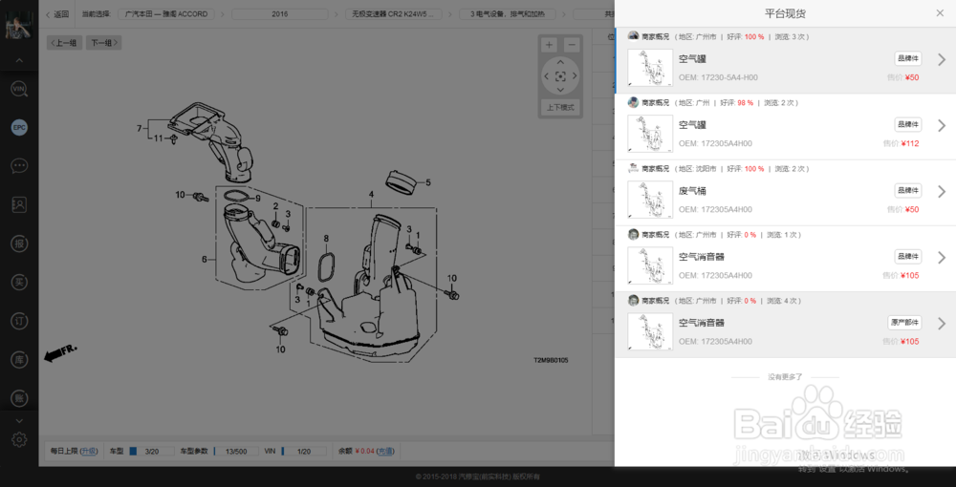The height and width of the screenshot is (487, 956).
Task: Pan the diagram left arrow
Action: (546, 76)
